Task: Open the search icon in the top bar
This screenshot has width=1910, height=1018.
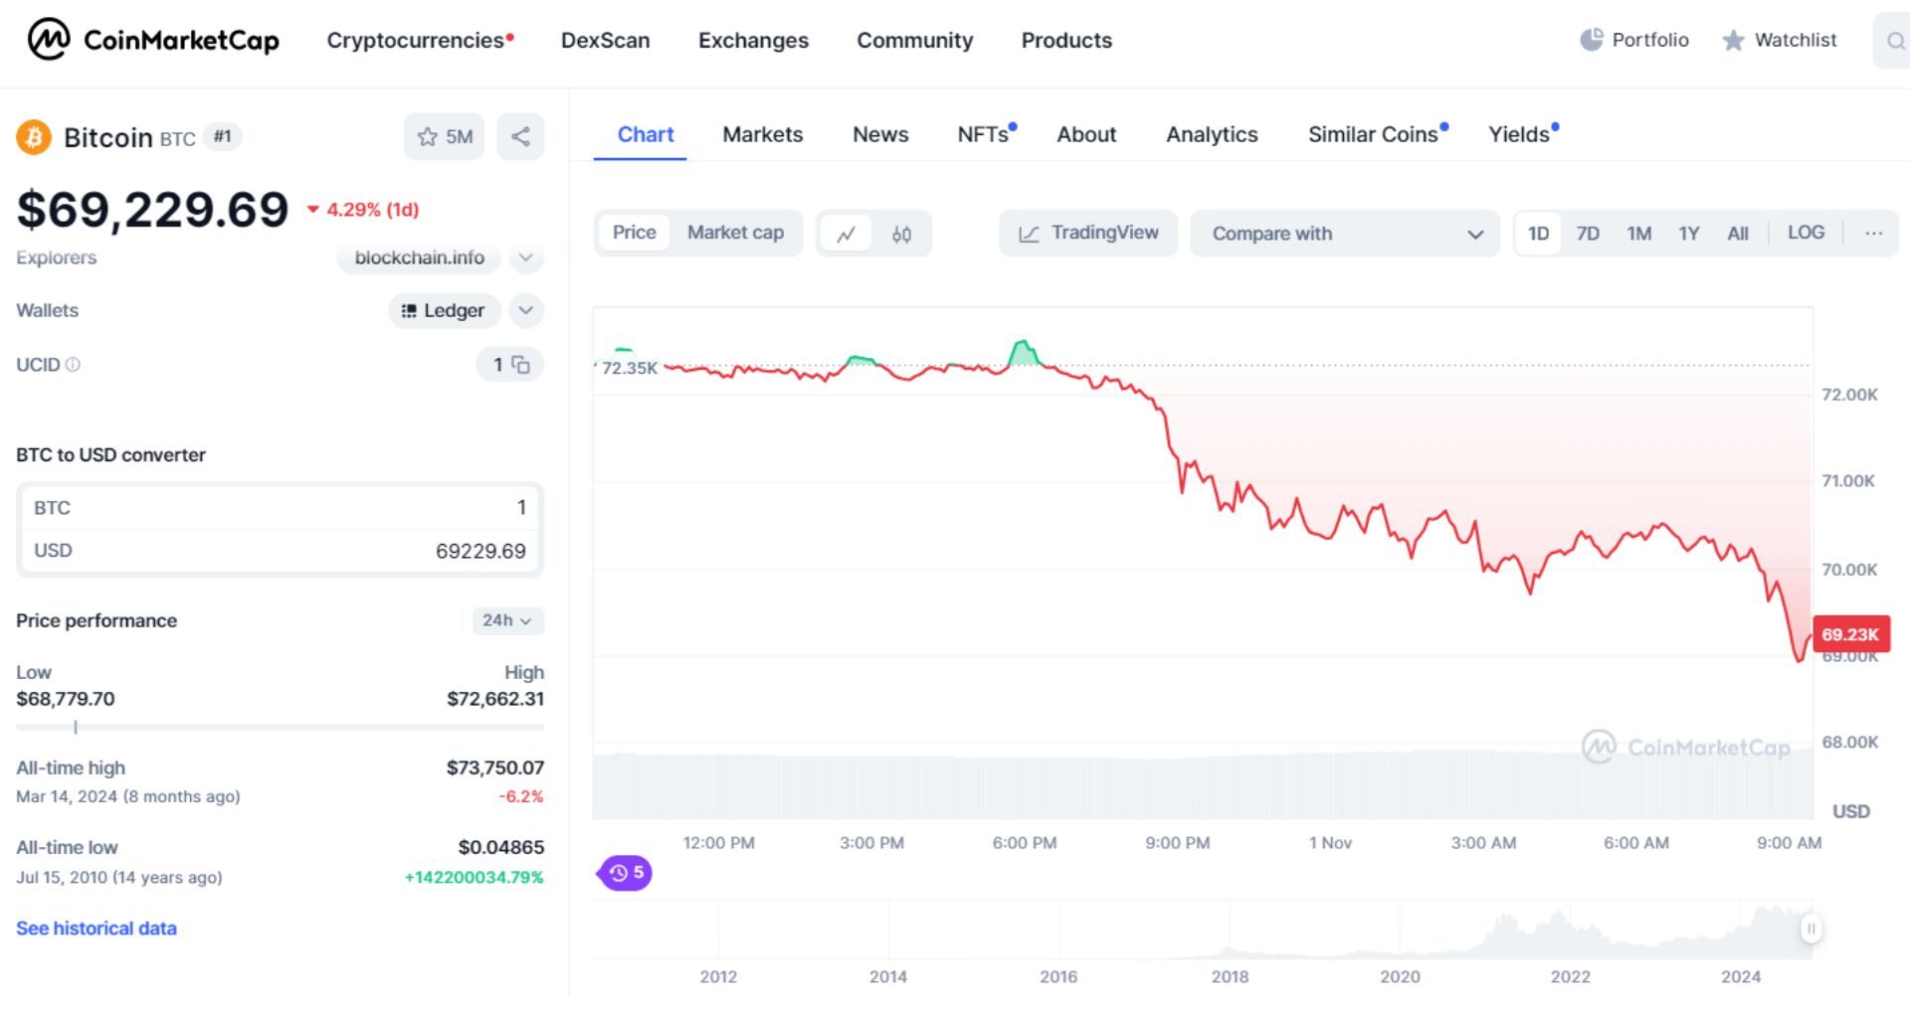Action: click(1893, 41)
